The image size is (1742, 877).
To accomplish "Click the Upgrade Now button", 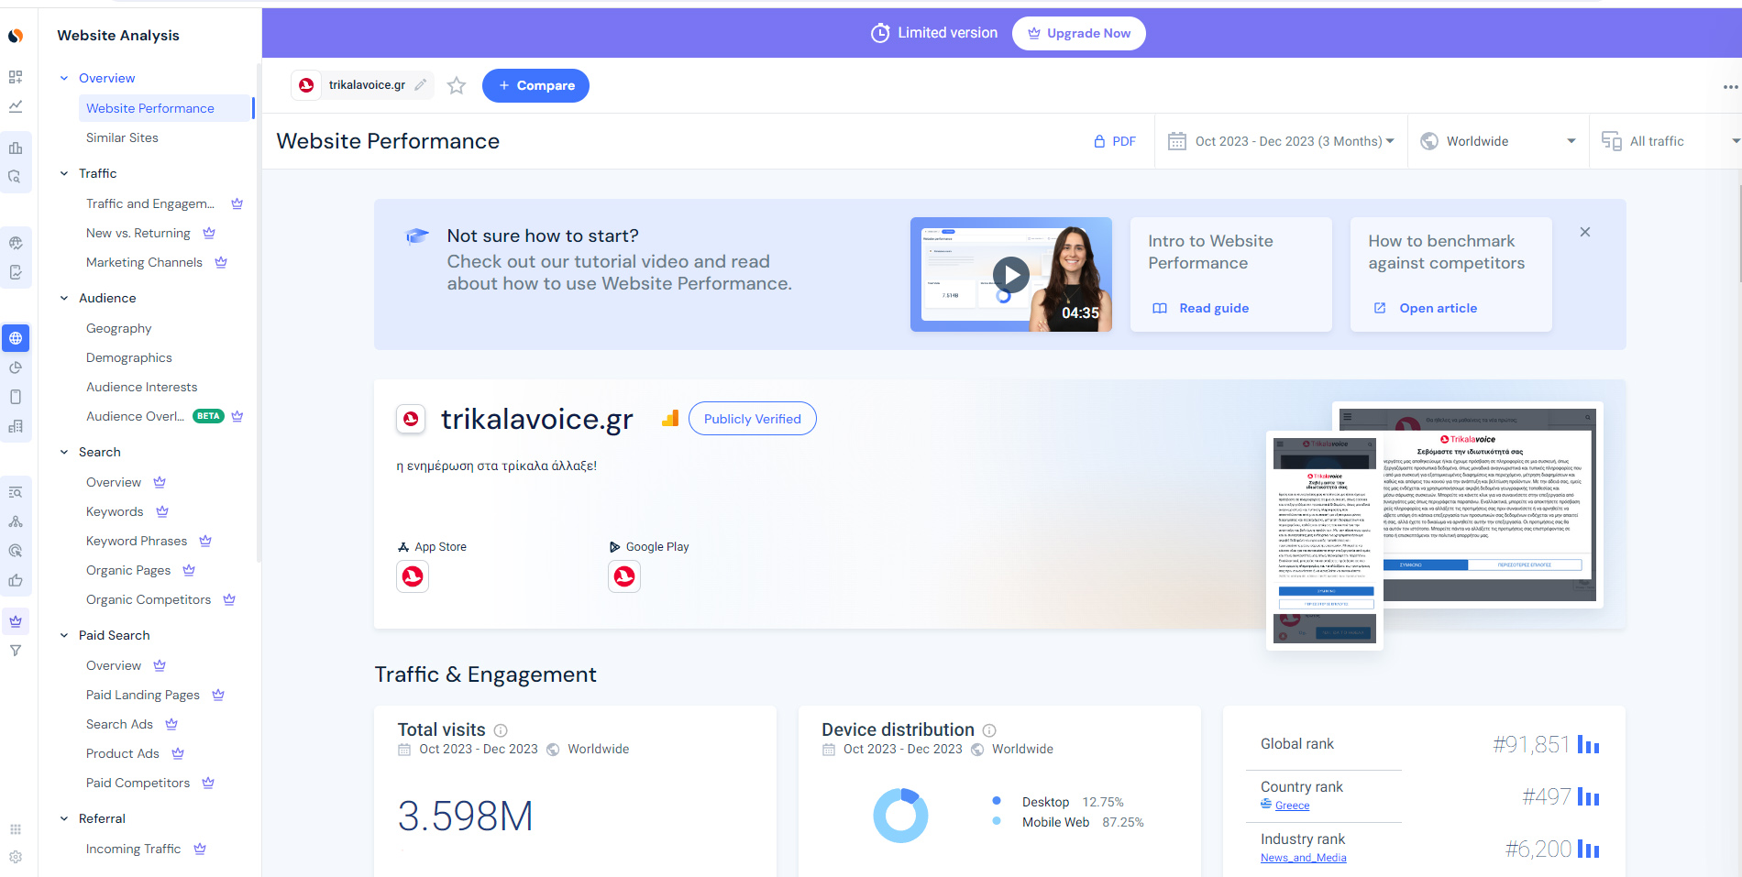I will point(1078,33).
